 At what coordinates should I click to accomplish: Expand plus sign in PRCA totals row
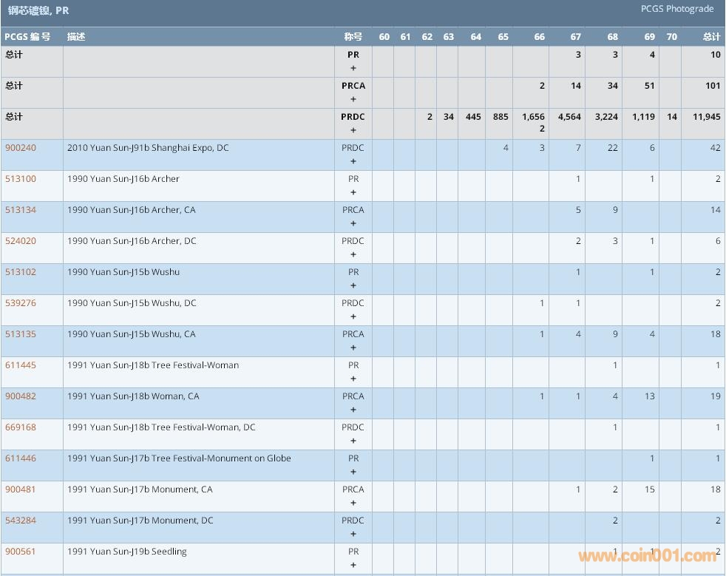[353, 99]
